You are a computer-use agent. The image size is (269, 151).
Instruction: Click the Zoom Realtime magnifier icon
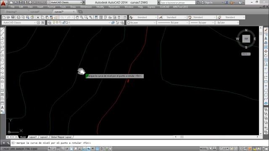(82, 17)
